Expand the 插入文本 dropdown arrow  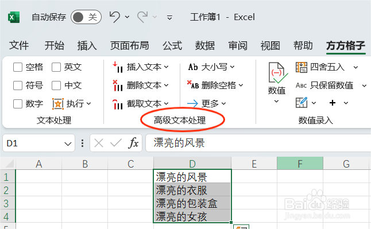click(167, 67)
